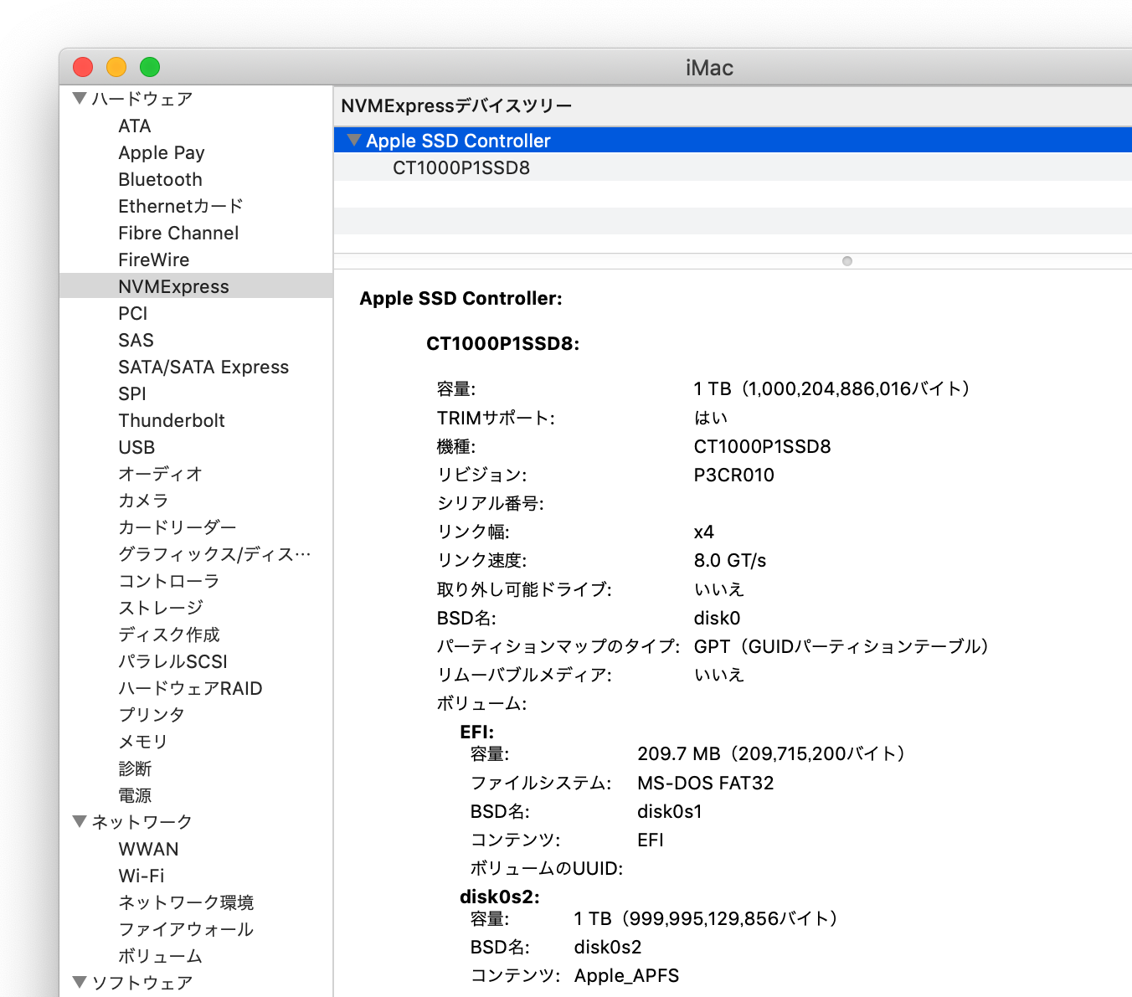The height and width of the screenshot is (997, 1132).
Task: Select SAS in the hardware list
Action: click(x=136, y=340)
